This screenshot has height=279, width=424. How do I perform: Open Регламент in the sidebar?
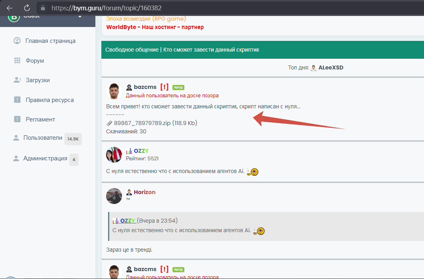coord(40,119)
